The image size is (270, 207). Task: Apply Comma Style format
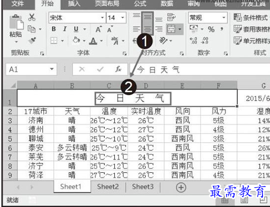click(222, 29)
